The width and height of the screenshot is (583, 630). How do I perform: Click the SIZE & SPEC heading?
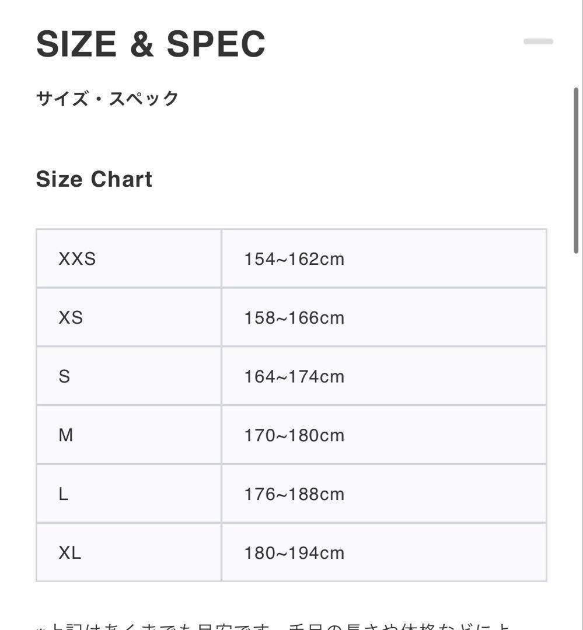[x=151, y=44]
